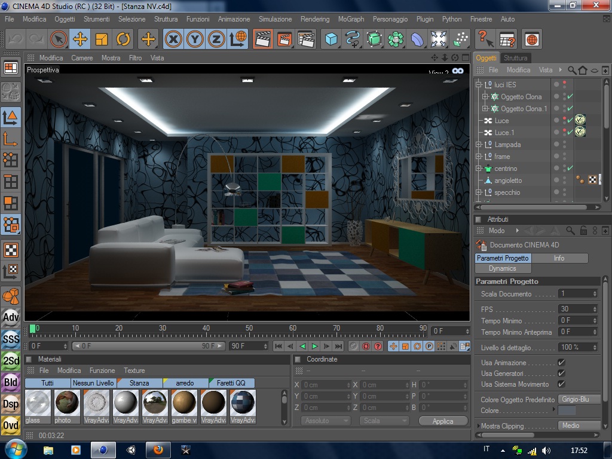The image size is (612, 459).
Task: Play the animation forward
Action: point(314,346)
